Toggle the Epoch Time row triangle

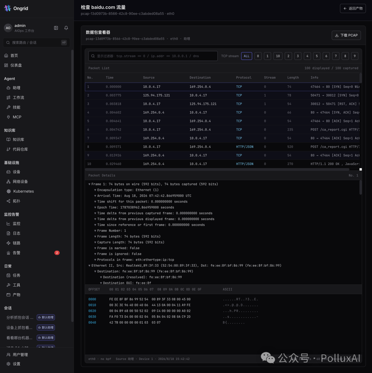95,207
